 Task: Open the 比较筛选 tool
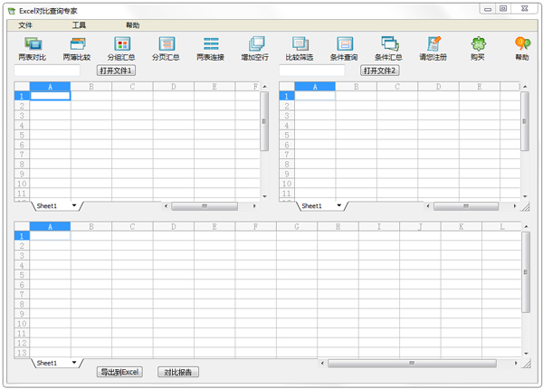300,49
